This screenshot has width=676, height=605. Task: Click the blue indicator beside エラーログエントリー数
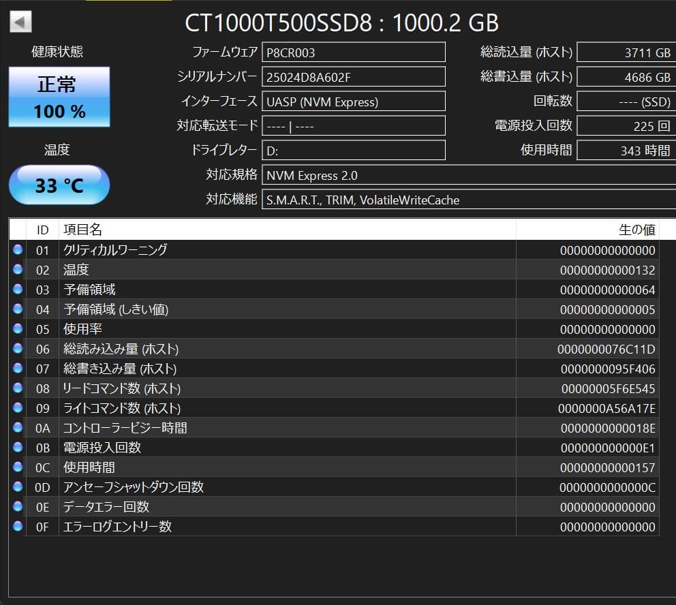point(17,527)
